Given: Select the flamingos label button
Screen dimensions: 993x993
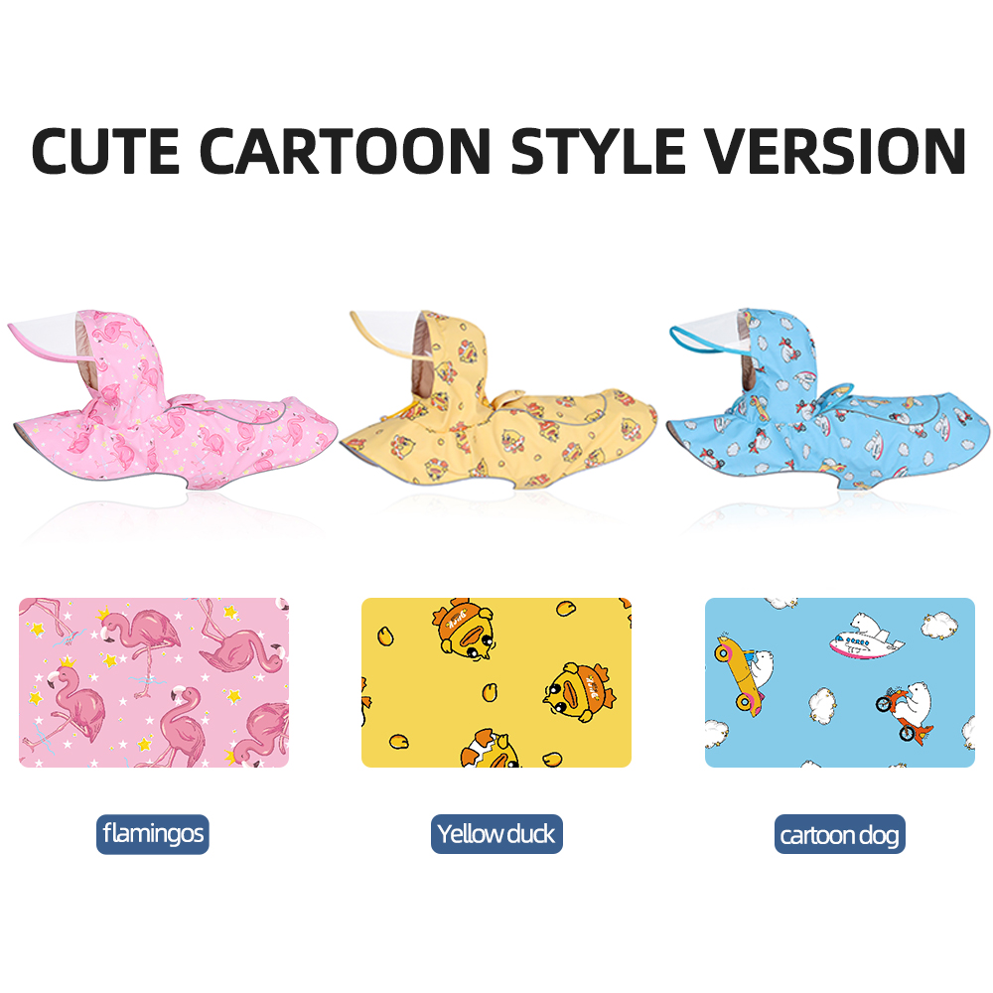Looking at the screenshot, I should [153, 834].
